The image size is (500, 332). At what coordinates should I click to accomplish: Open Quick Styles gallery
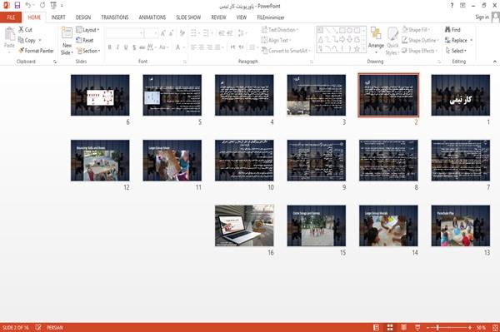(392, 41)
